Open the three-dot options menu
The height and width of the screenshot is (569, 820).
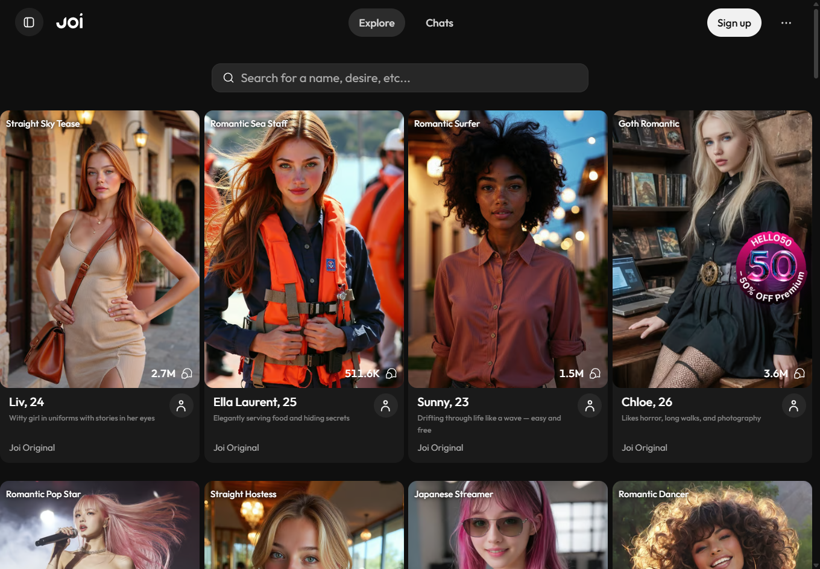[x=786, y=22]
